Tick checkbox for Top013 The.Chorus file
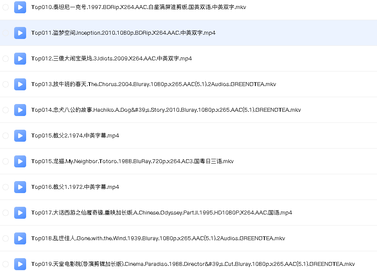The width and height of the screenshot is (377, 271). tap(6, 84)
